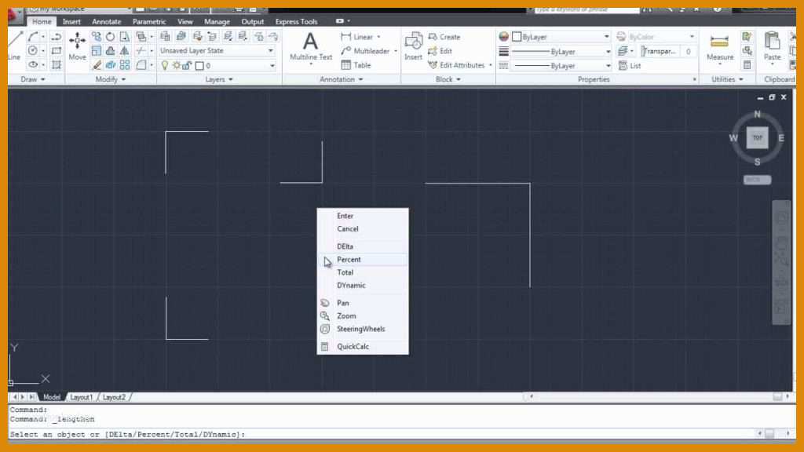The image size is (804, 452).
Task: Open the Annotate ribbon tab
Action: (x=107, y=21)
